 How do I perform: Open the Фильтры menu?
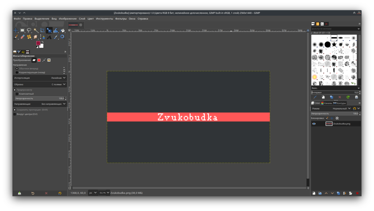pos(121,19)
